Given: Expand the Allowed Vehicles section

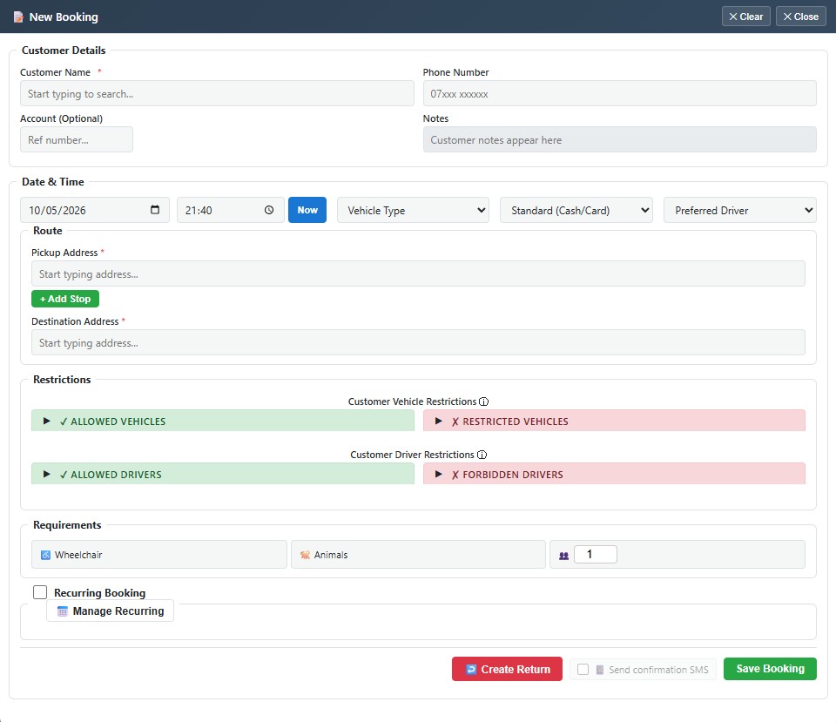Looking at the screenshot, I should pos(223,421).
